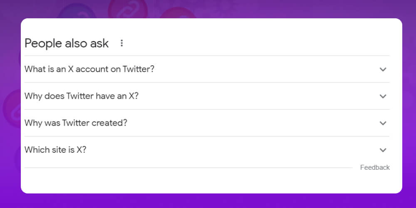Click the divider line left of Feedback

click(x=188, y=168)
